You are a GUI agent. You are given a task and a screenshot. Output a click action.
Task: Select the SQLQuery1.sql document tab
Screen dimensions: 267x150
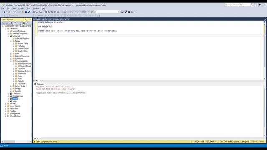pyautogui.click(x=48, y=20)
